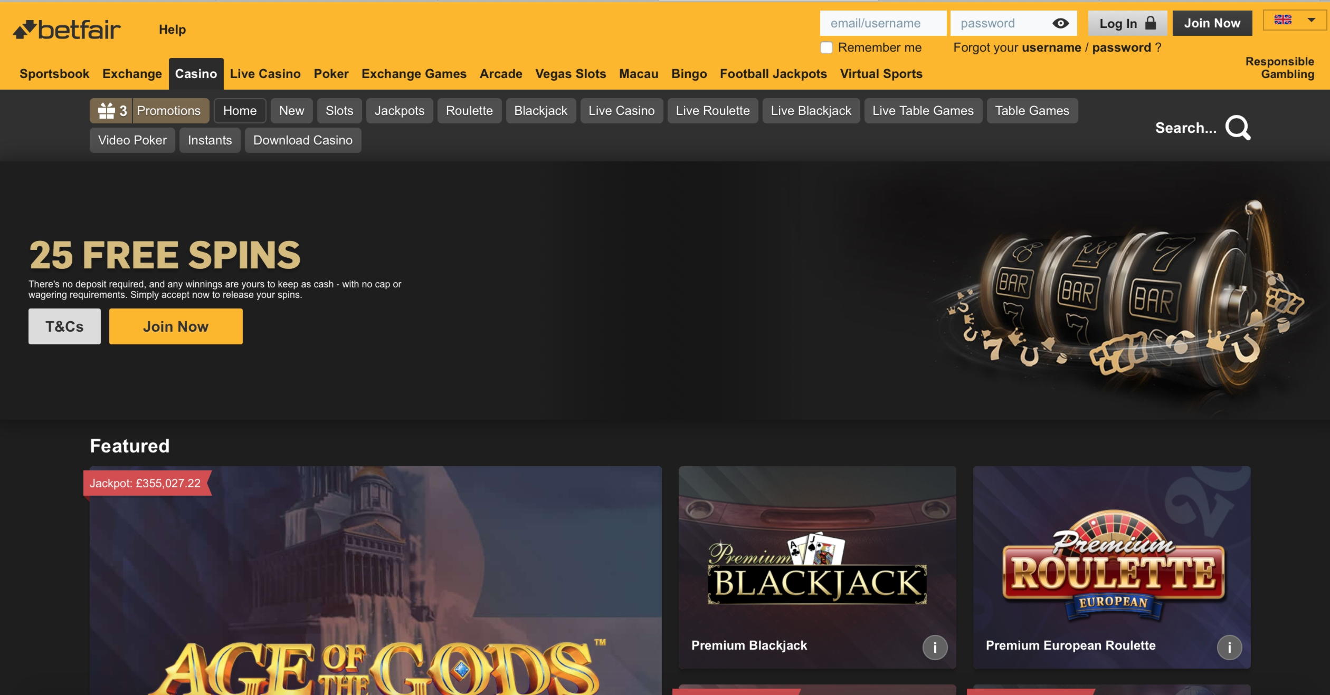This screenshot has height=695, width=1330.
Task: Click the search magnifier icon
Action: (1238, 128)
